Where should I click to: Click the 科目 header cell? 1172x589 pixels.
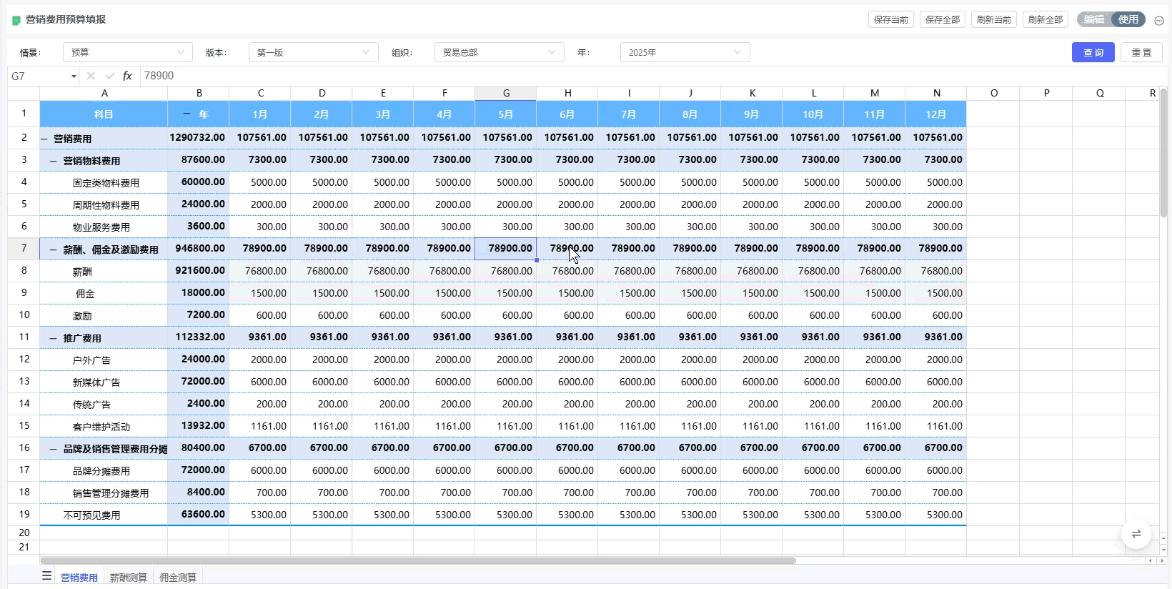point(104,114)
